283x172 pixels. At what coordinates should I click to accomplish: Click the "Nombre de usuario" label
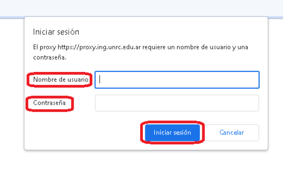pos(61,79)
